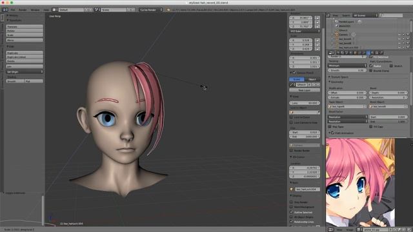The image size is (413, 232).
Task: Click the Blender logo icon in header
Action: click(x=168, y=10)
